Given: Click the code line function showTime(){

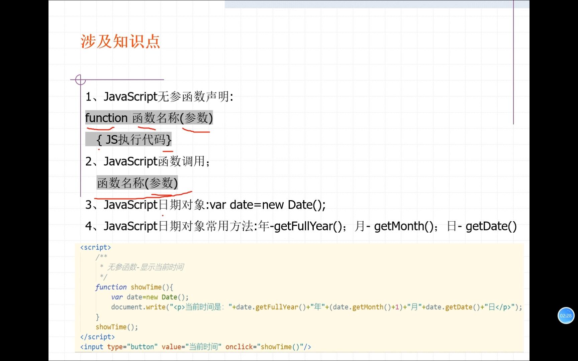Looking at the screenshot, I should [x=134, y=287].
